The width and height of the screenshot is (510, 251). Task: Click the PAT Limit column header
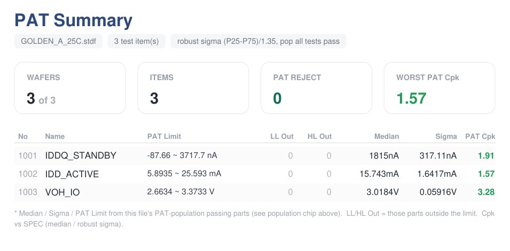164,137
